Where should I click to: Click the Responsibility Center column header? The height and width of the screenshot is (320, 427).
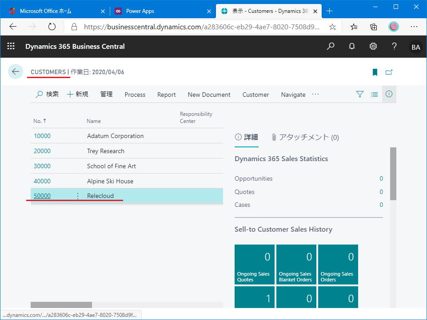196,118
